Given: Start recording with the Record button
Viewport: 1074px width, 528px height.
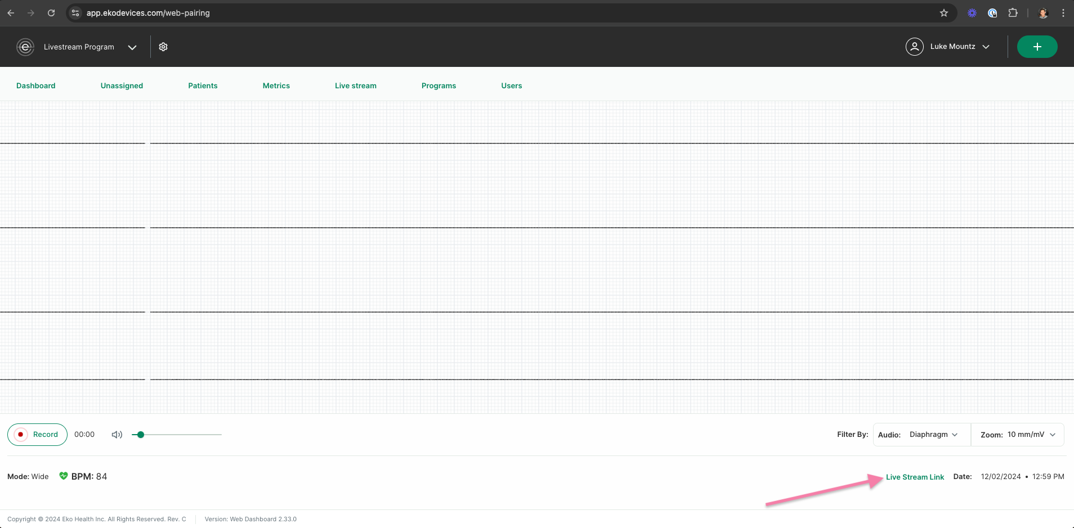Looking at the screenshot, I should point(37,435).
